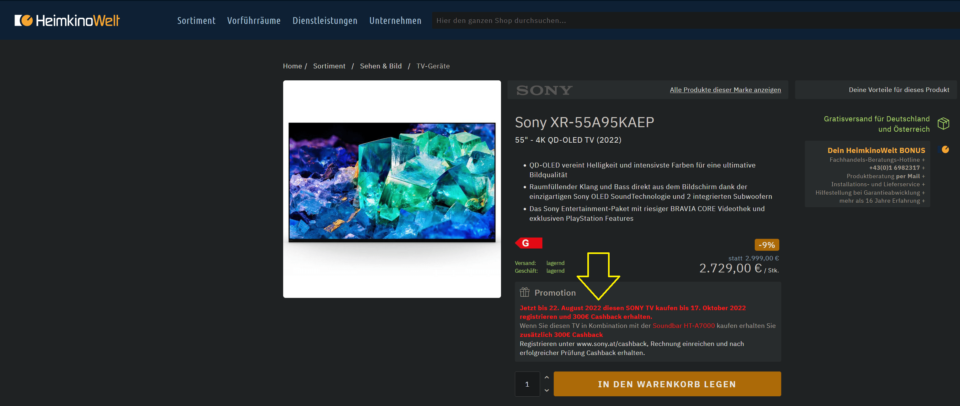Open the Vorführräume menu
Image resolution: width=960 pixels, height=406 pixels.
coord(254,20)
